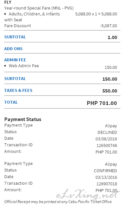
Task: Open the ADD ONS section header
Action: tap(13, 49)
